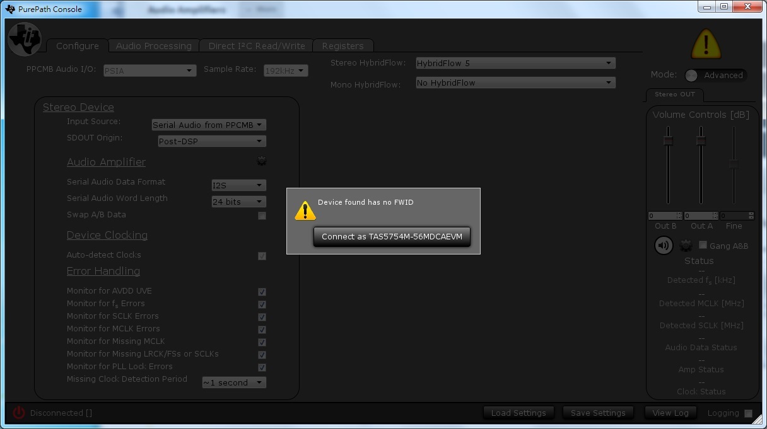This screenshot has width=767, height=429.
Task: Click the Volume Controls [dB] label
Action: (x=701, y=115)
